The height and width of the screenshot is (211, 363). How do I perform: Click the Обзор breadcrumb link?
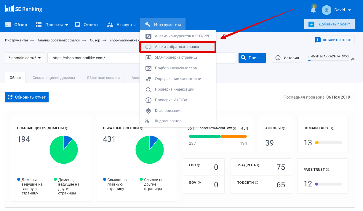tap(95, 40)
